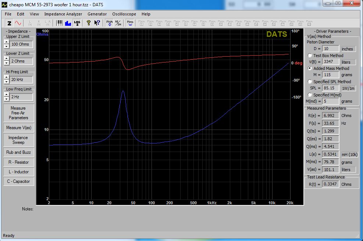The image size is (363, 241).
Task: Click Measure Free-Air Parameters button
Action: click(18, 113)
